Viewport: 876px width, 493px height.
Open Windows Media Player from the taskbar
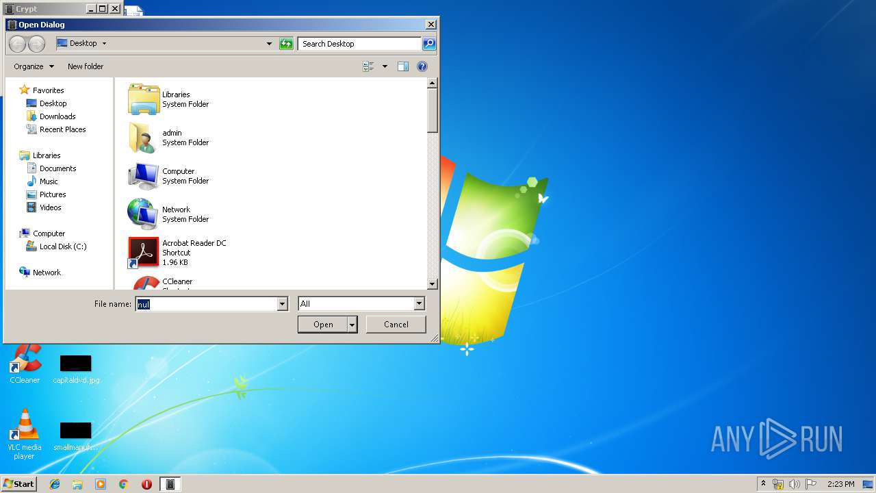101,484
